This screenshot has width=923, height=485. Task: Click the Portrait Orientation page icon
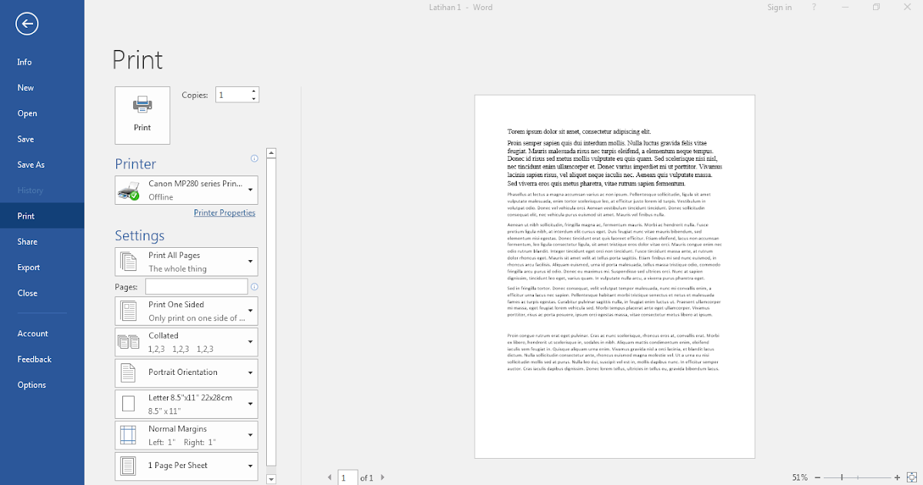click(128, 372)
